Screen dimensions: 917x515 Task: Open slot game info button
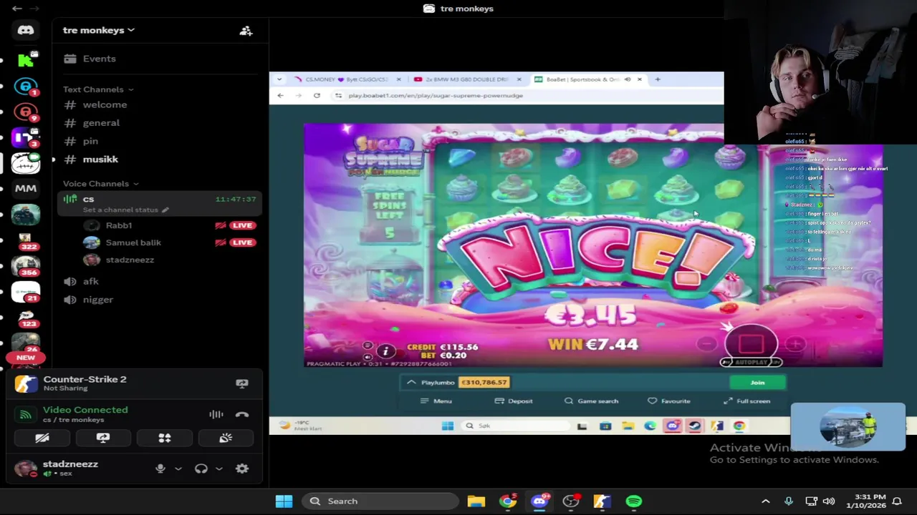[x=385, y=350]
